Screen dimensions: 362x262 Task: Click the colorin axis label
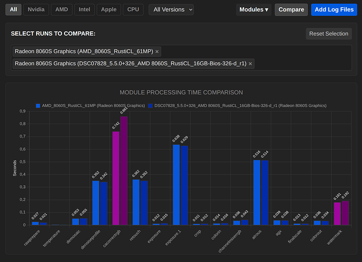[x=216, y=235]
